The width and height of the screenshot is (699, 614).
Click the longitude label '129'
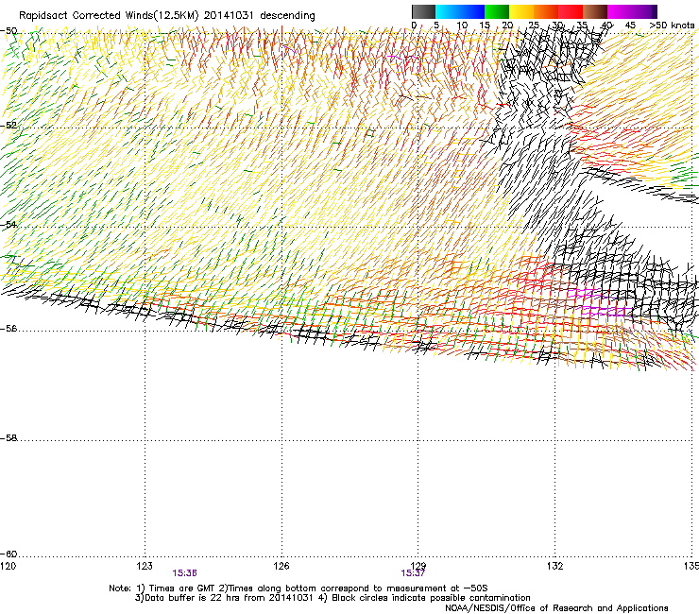[418, 566]
